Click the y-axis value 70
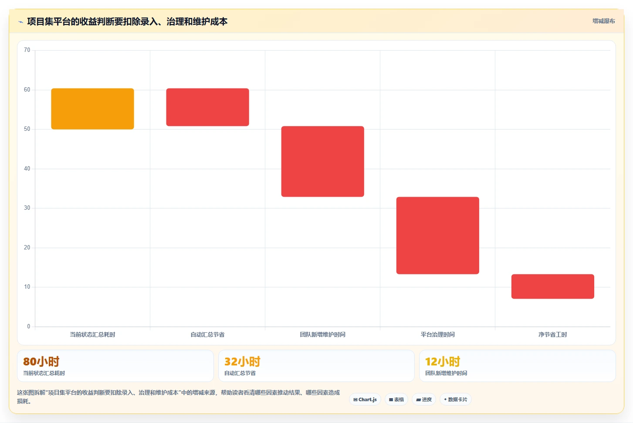Screen dimensions: 633x423 coord(27,50)
